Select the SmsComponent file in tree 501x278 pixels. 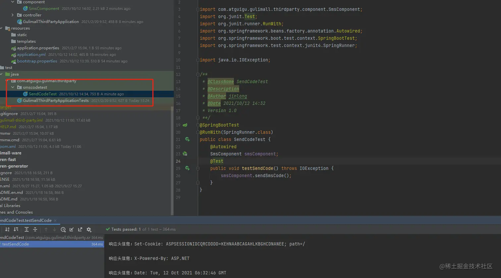(x=44, y=9)
